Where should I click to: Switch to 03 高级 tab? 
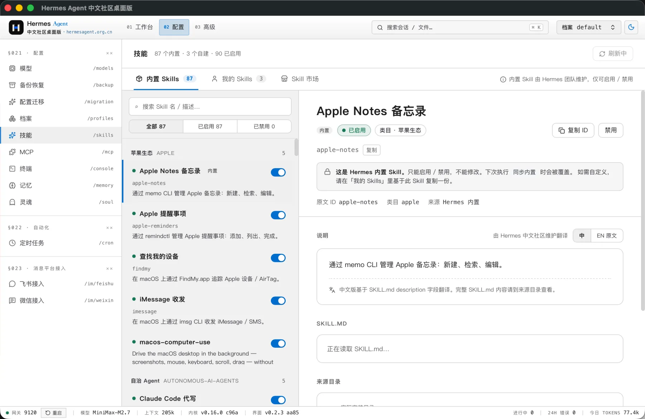click(x=205, y=27)
